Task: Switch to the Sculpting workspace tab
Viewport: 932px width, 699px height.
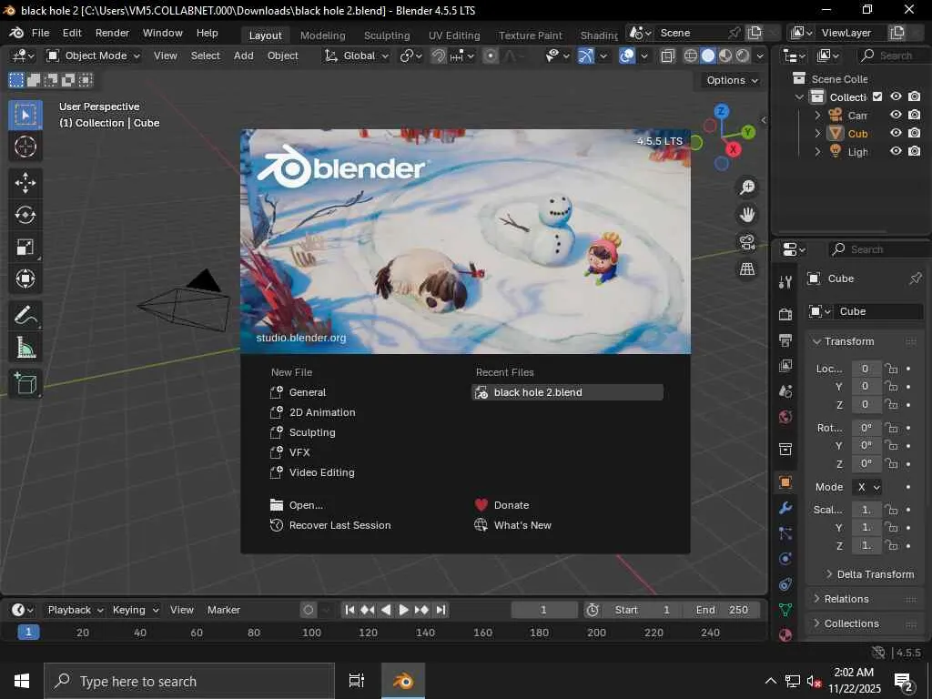Action: (x=387, y=35)
